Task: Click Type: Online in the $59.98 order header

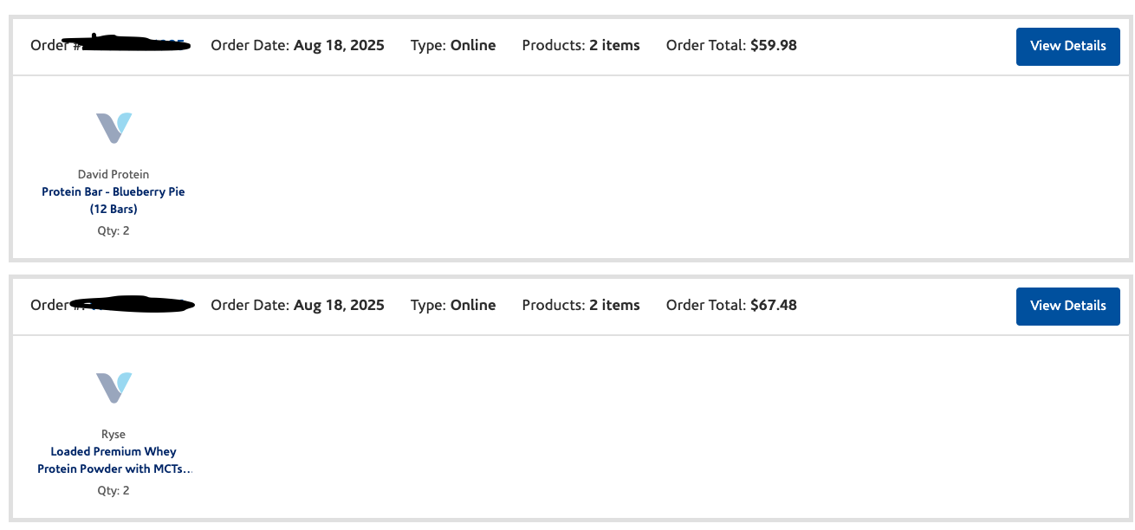Action: pos(453,45)
